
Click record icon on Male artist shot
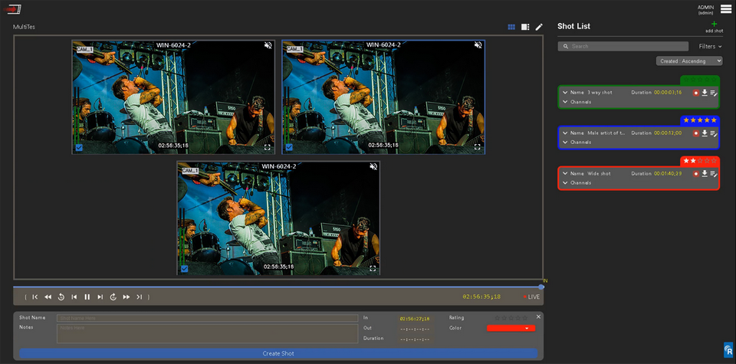coord(696,133)
